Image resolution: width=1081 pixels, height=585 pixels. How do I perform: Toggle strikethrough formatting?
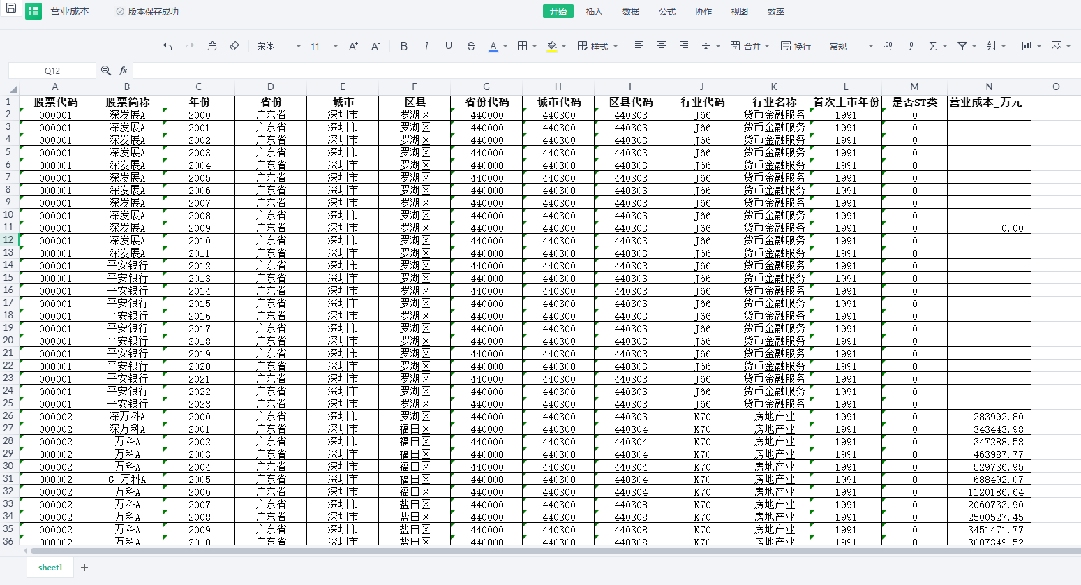[471, 46]
